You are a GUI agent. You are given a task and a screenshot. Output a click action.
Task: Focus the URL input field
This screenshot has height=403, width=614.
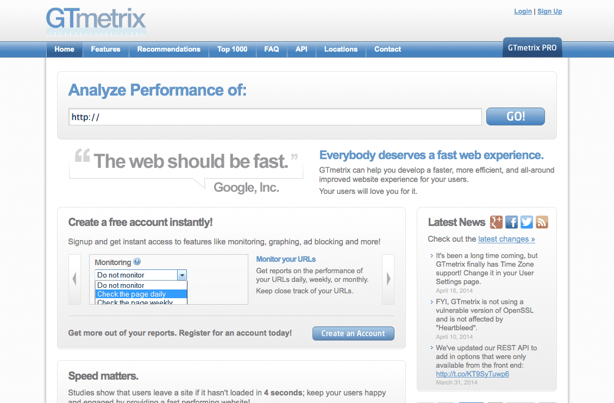[275, 117]
